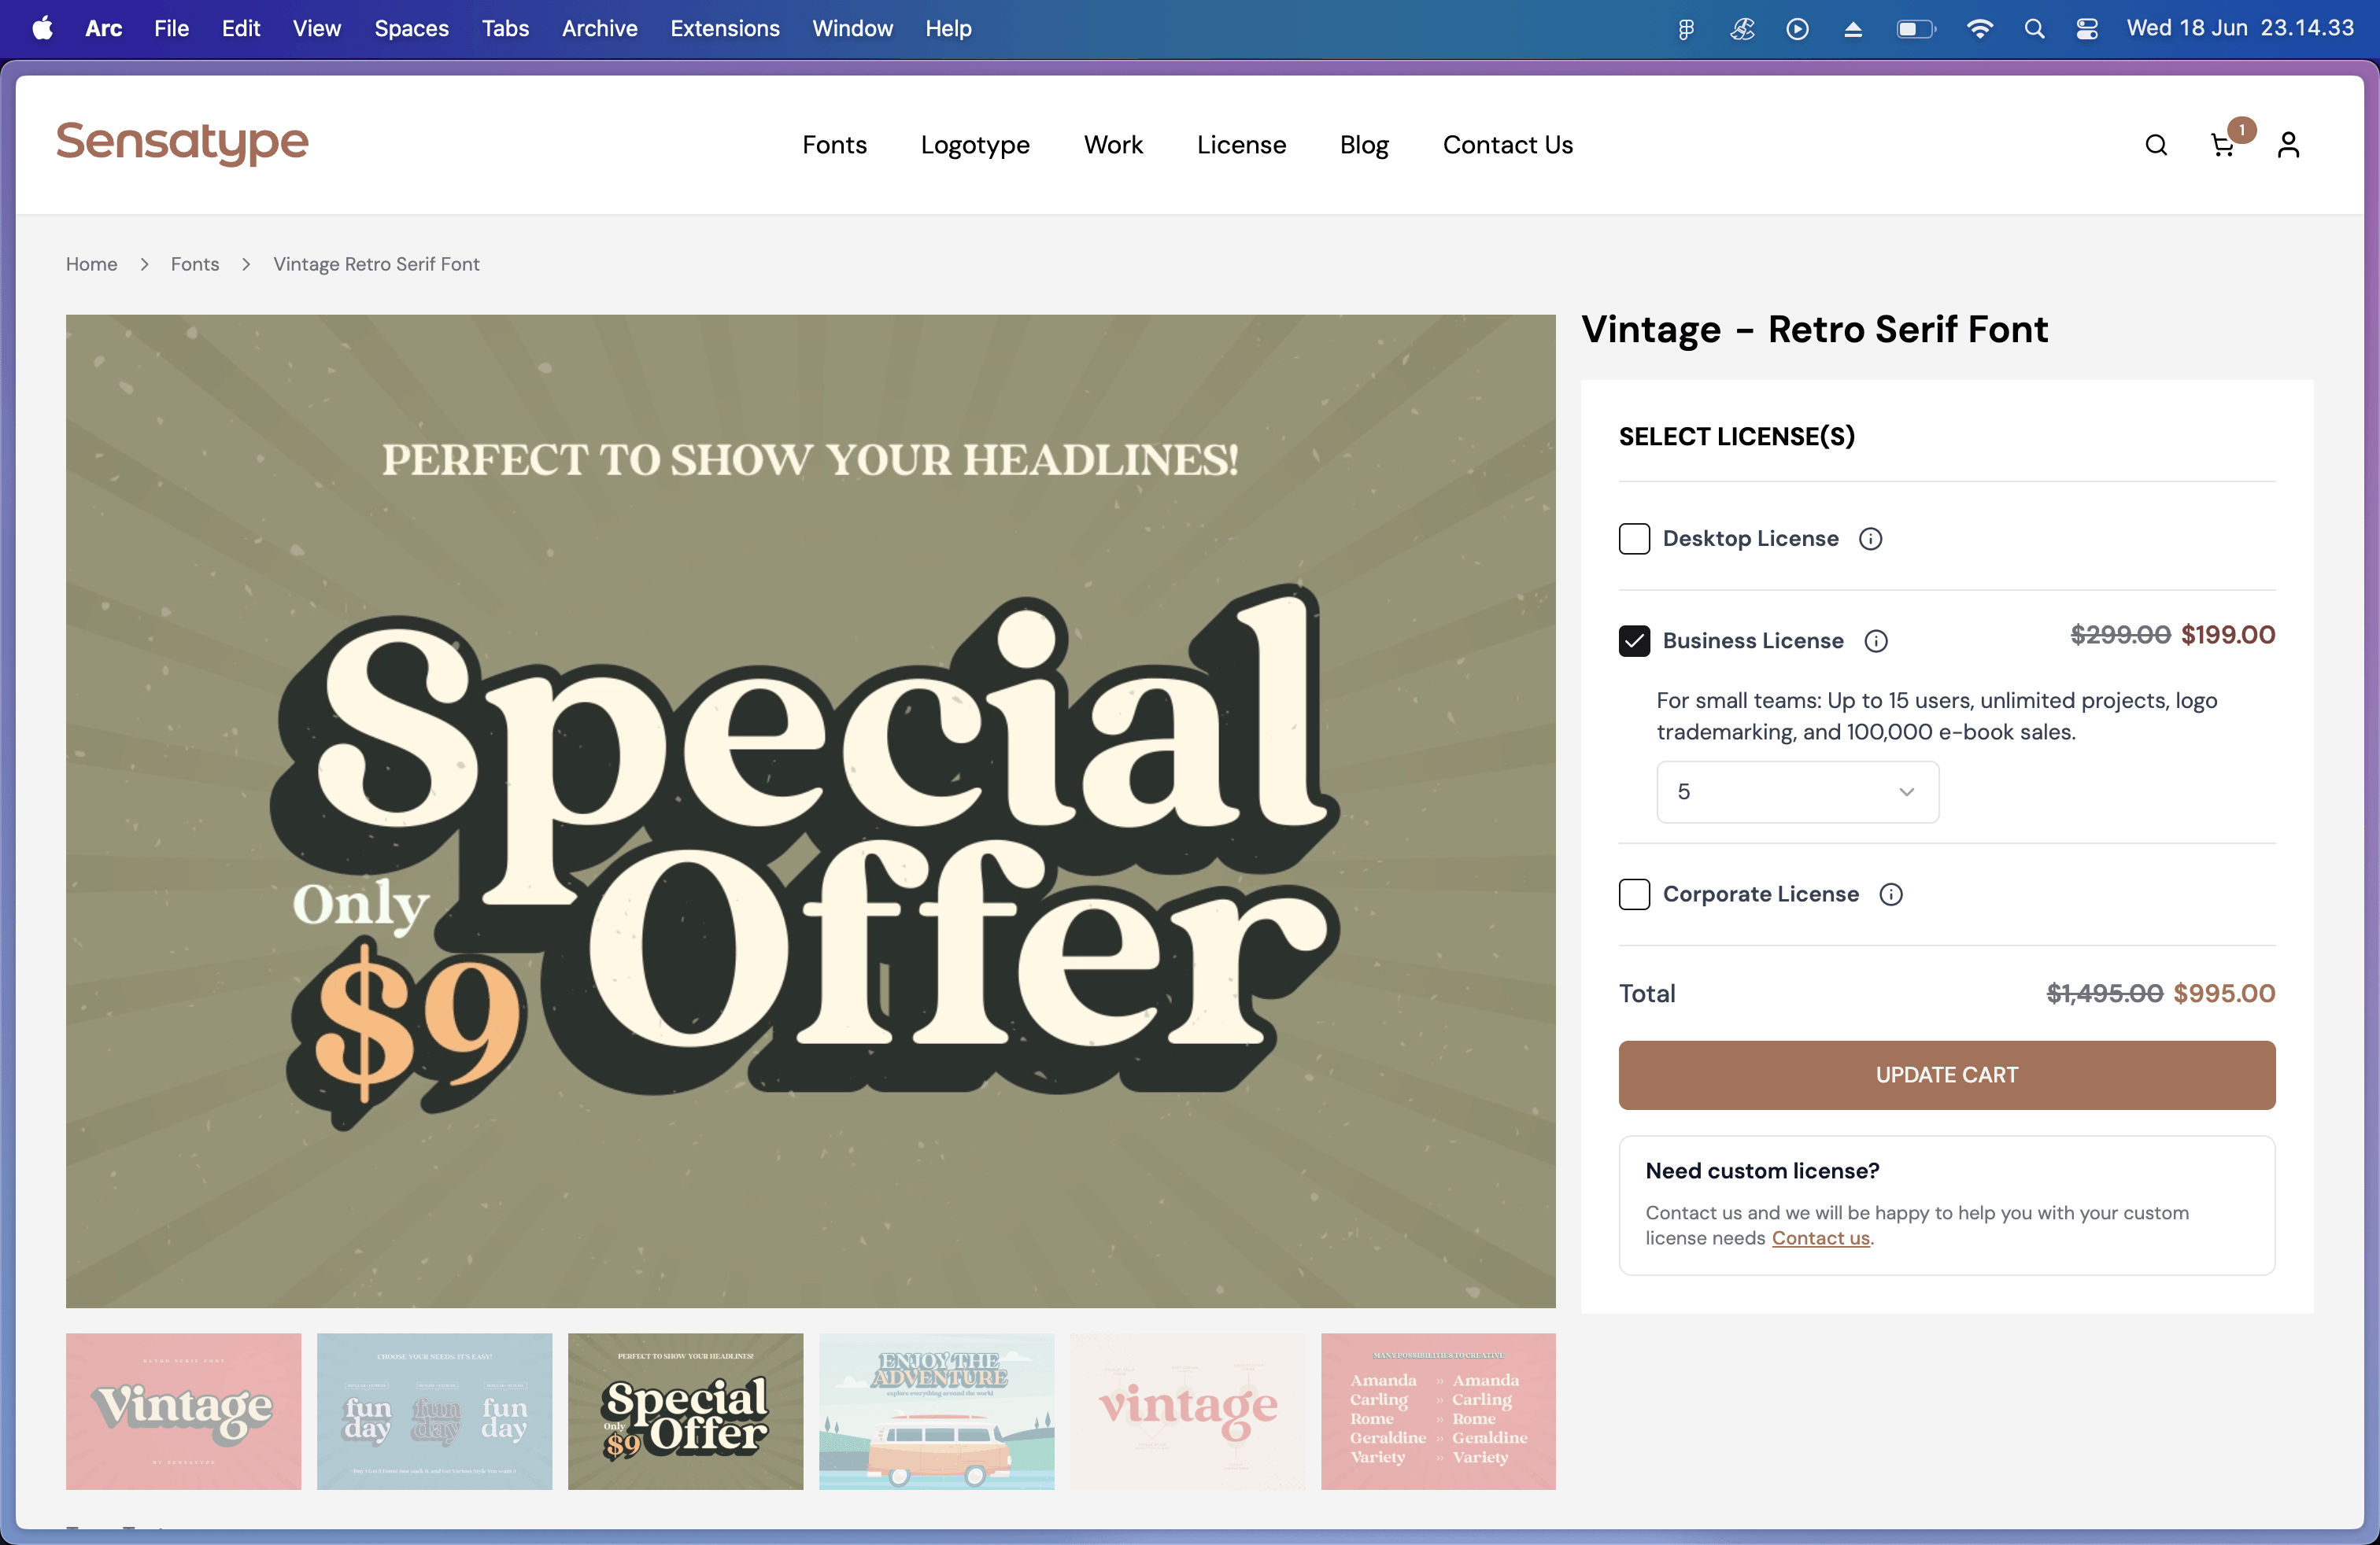
Task: Click the Sensatype logo
Action: pyautogui.click(x=182, y=143)
